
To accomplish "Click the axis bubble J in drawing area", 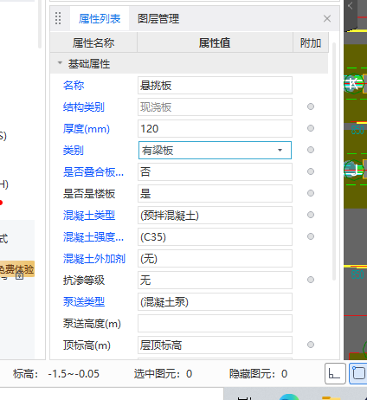I will click(353, 170).
